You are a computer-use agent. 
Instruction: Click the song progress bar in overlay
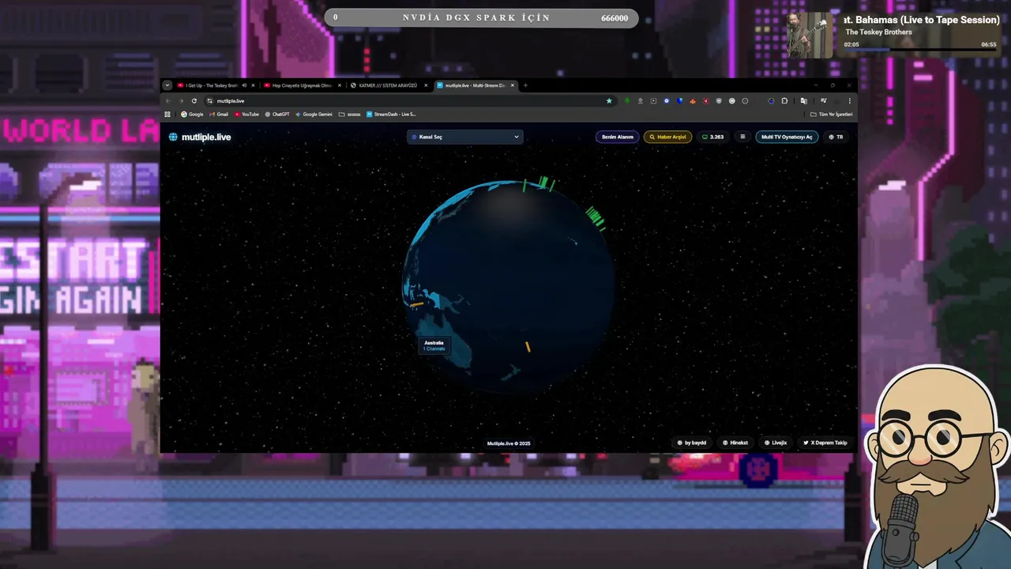(921, 50)
